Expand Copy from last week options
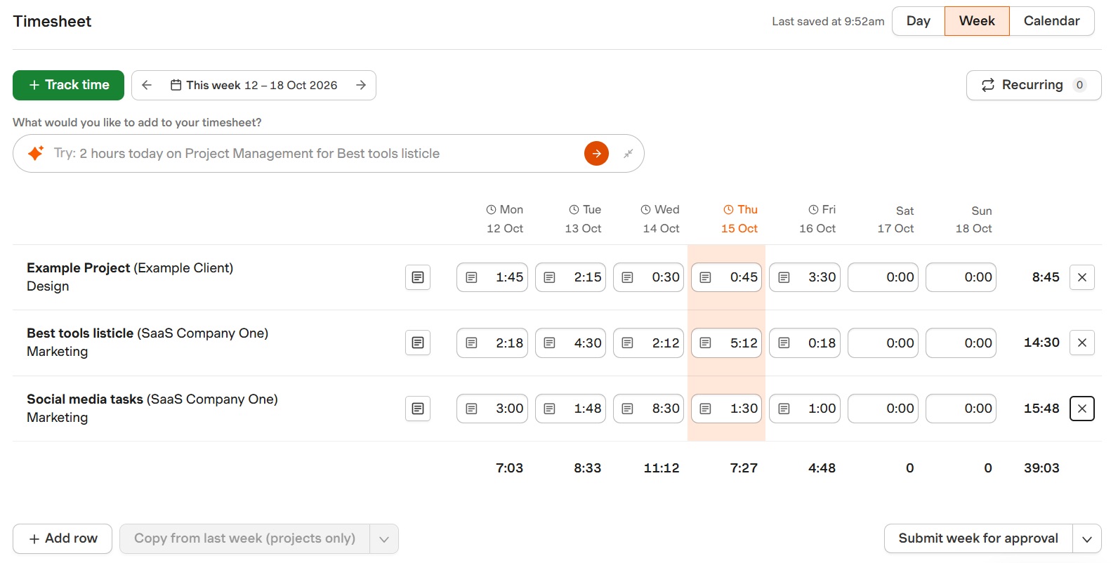Viewport: 1118px width, 563px height. point(384,539)
